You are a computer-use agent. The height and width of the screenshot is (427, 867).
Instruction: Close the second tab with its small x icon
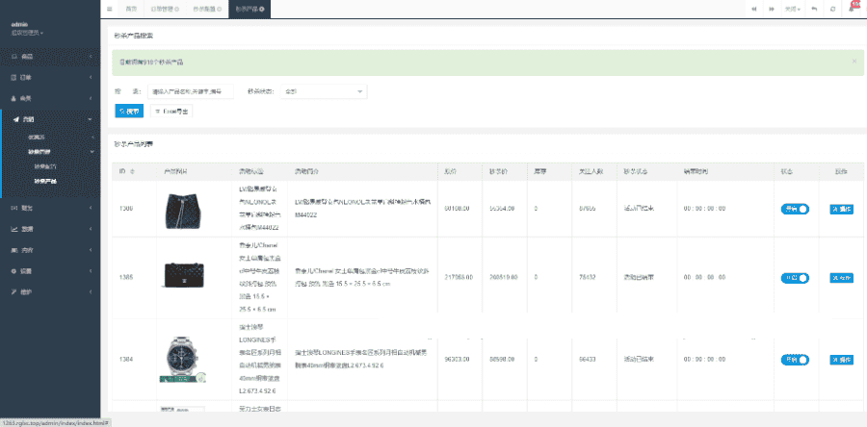177,9
